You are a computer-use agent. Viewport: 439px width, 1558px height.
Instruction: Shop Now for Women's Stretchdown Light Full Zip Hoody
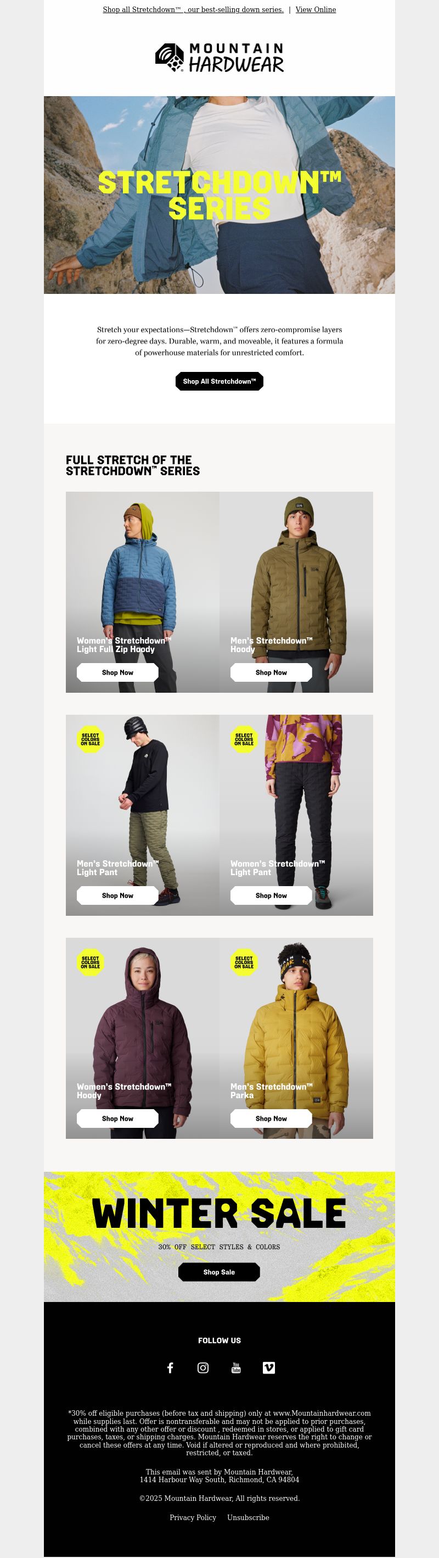tap(118, 672)
